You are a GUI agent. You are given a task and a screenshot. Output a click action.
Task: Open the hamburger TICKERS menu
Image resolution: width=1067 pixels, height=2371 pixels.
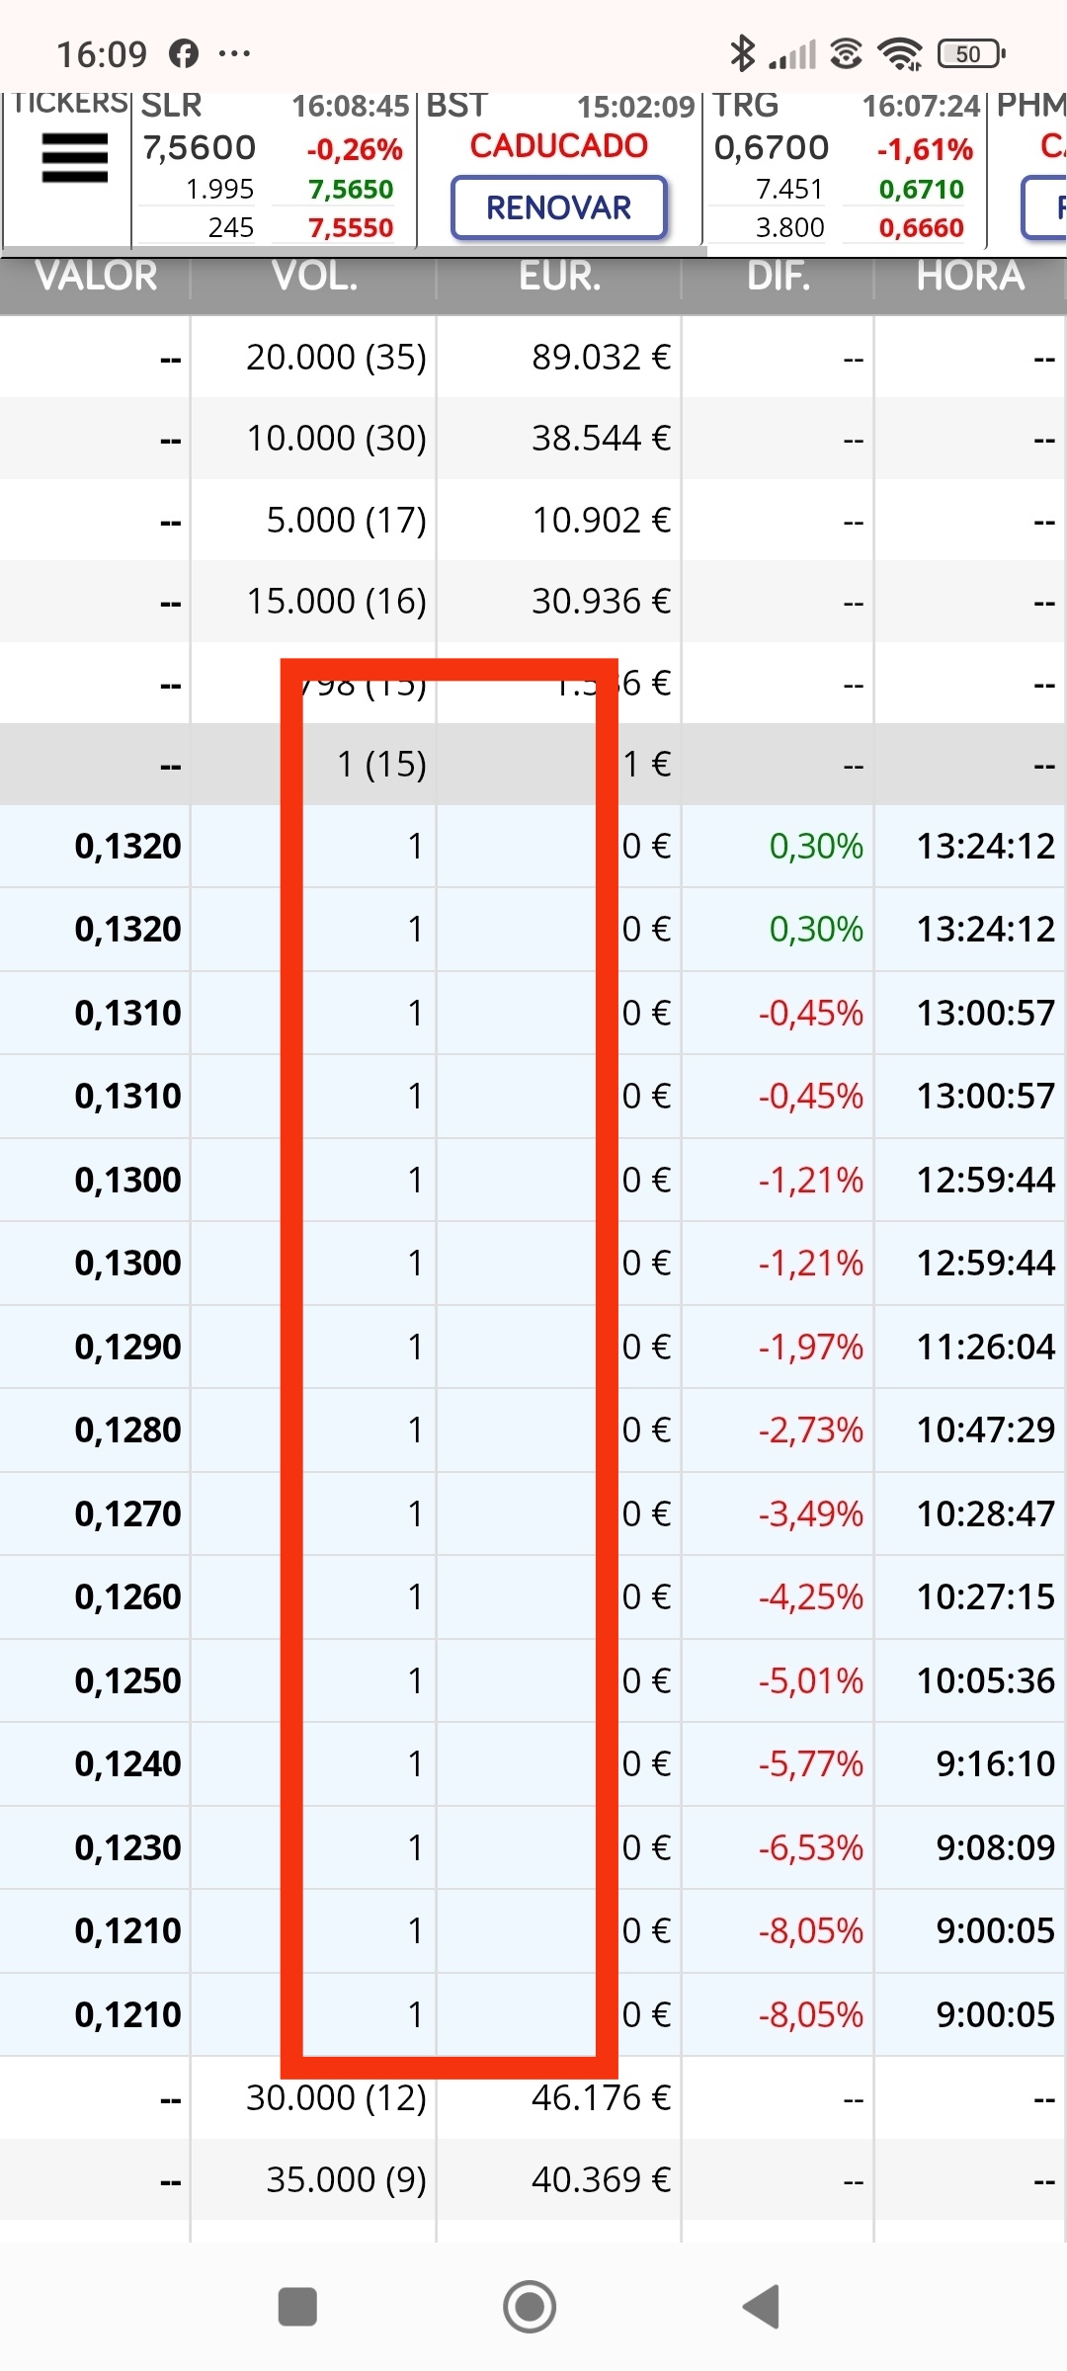pos(74,158)
